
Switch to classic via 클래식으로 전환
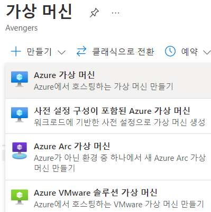123,52
